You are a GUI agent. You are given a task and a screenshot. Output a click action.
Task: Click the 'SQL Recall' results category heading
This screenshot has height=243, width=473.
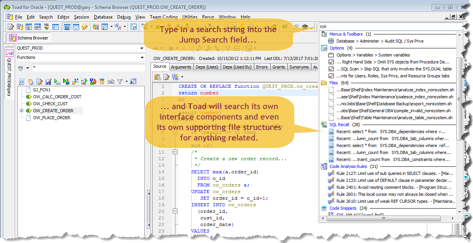point(339,125)
